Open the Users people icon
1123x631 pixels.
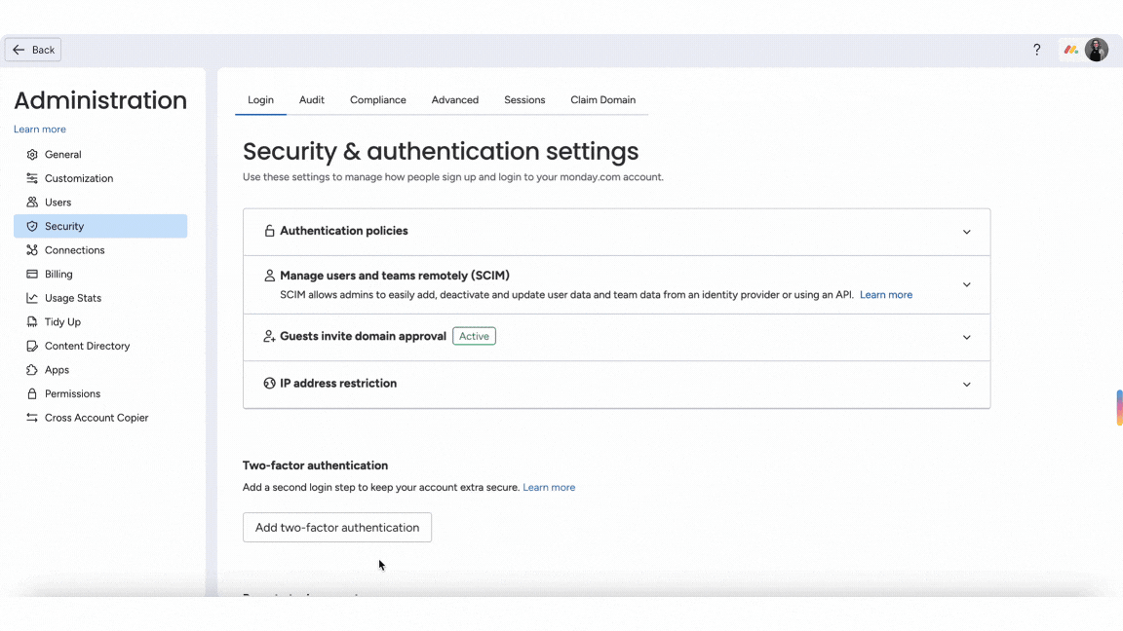click(32, 203)
